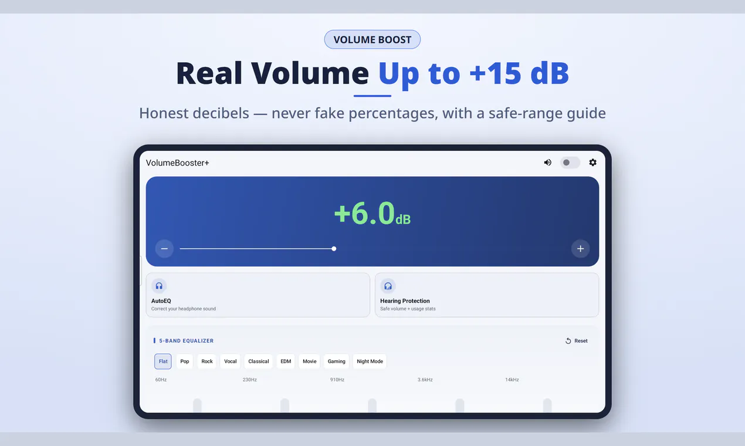Click the Hearing Protection headset icon
Screen dimensions: 745x446
coord(388,286)
